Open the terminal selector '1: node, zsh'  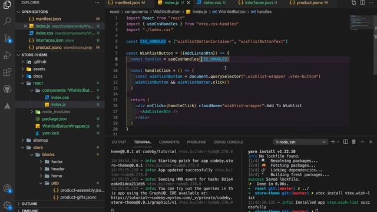[x=300, y=142]
